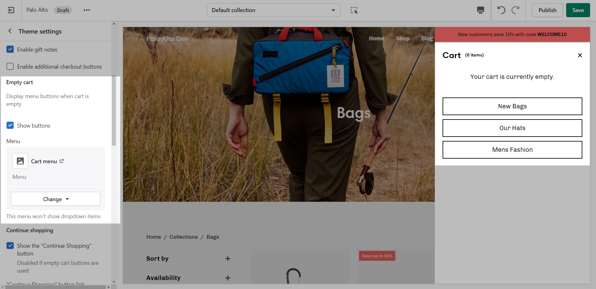Uncheck Enable gift notes
Image resolution: width=596 pixels, height=289 pixels.
point(10,49)
